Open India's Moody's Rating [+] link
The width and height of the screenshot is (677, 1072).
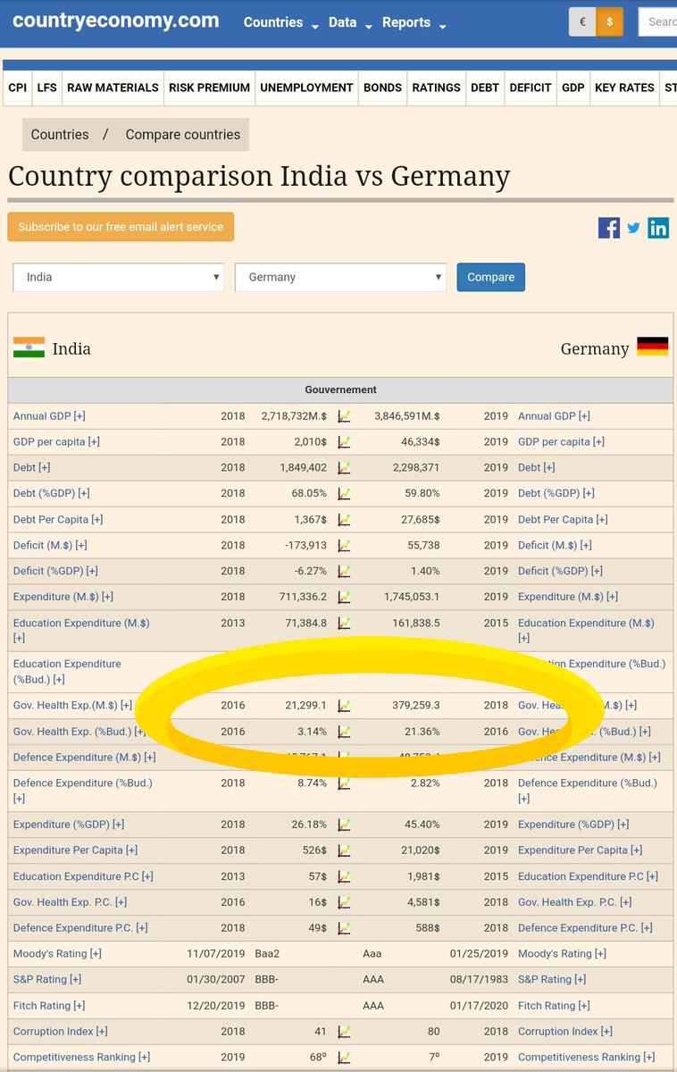point(57,954)
